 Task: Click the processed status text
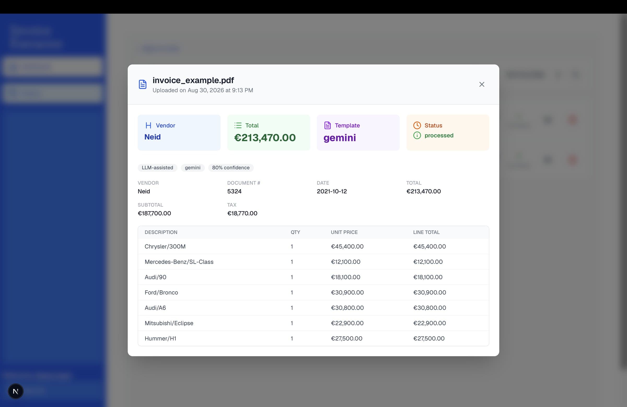439,135
